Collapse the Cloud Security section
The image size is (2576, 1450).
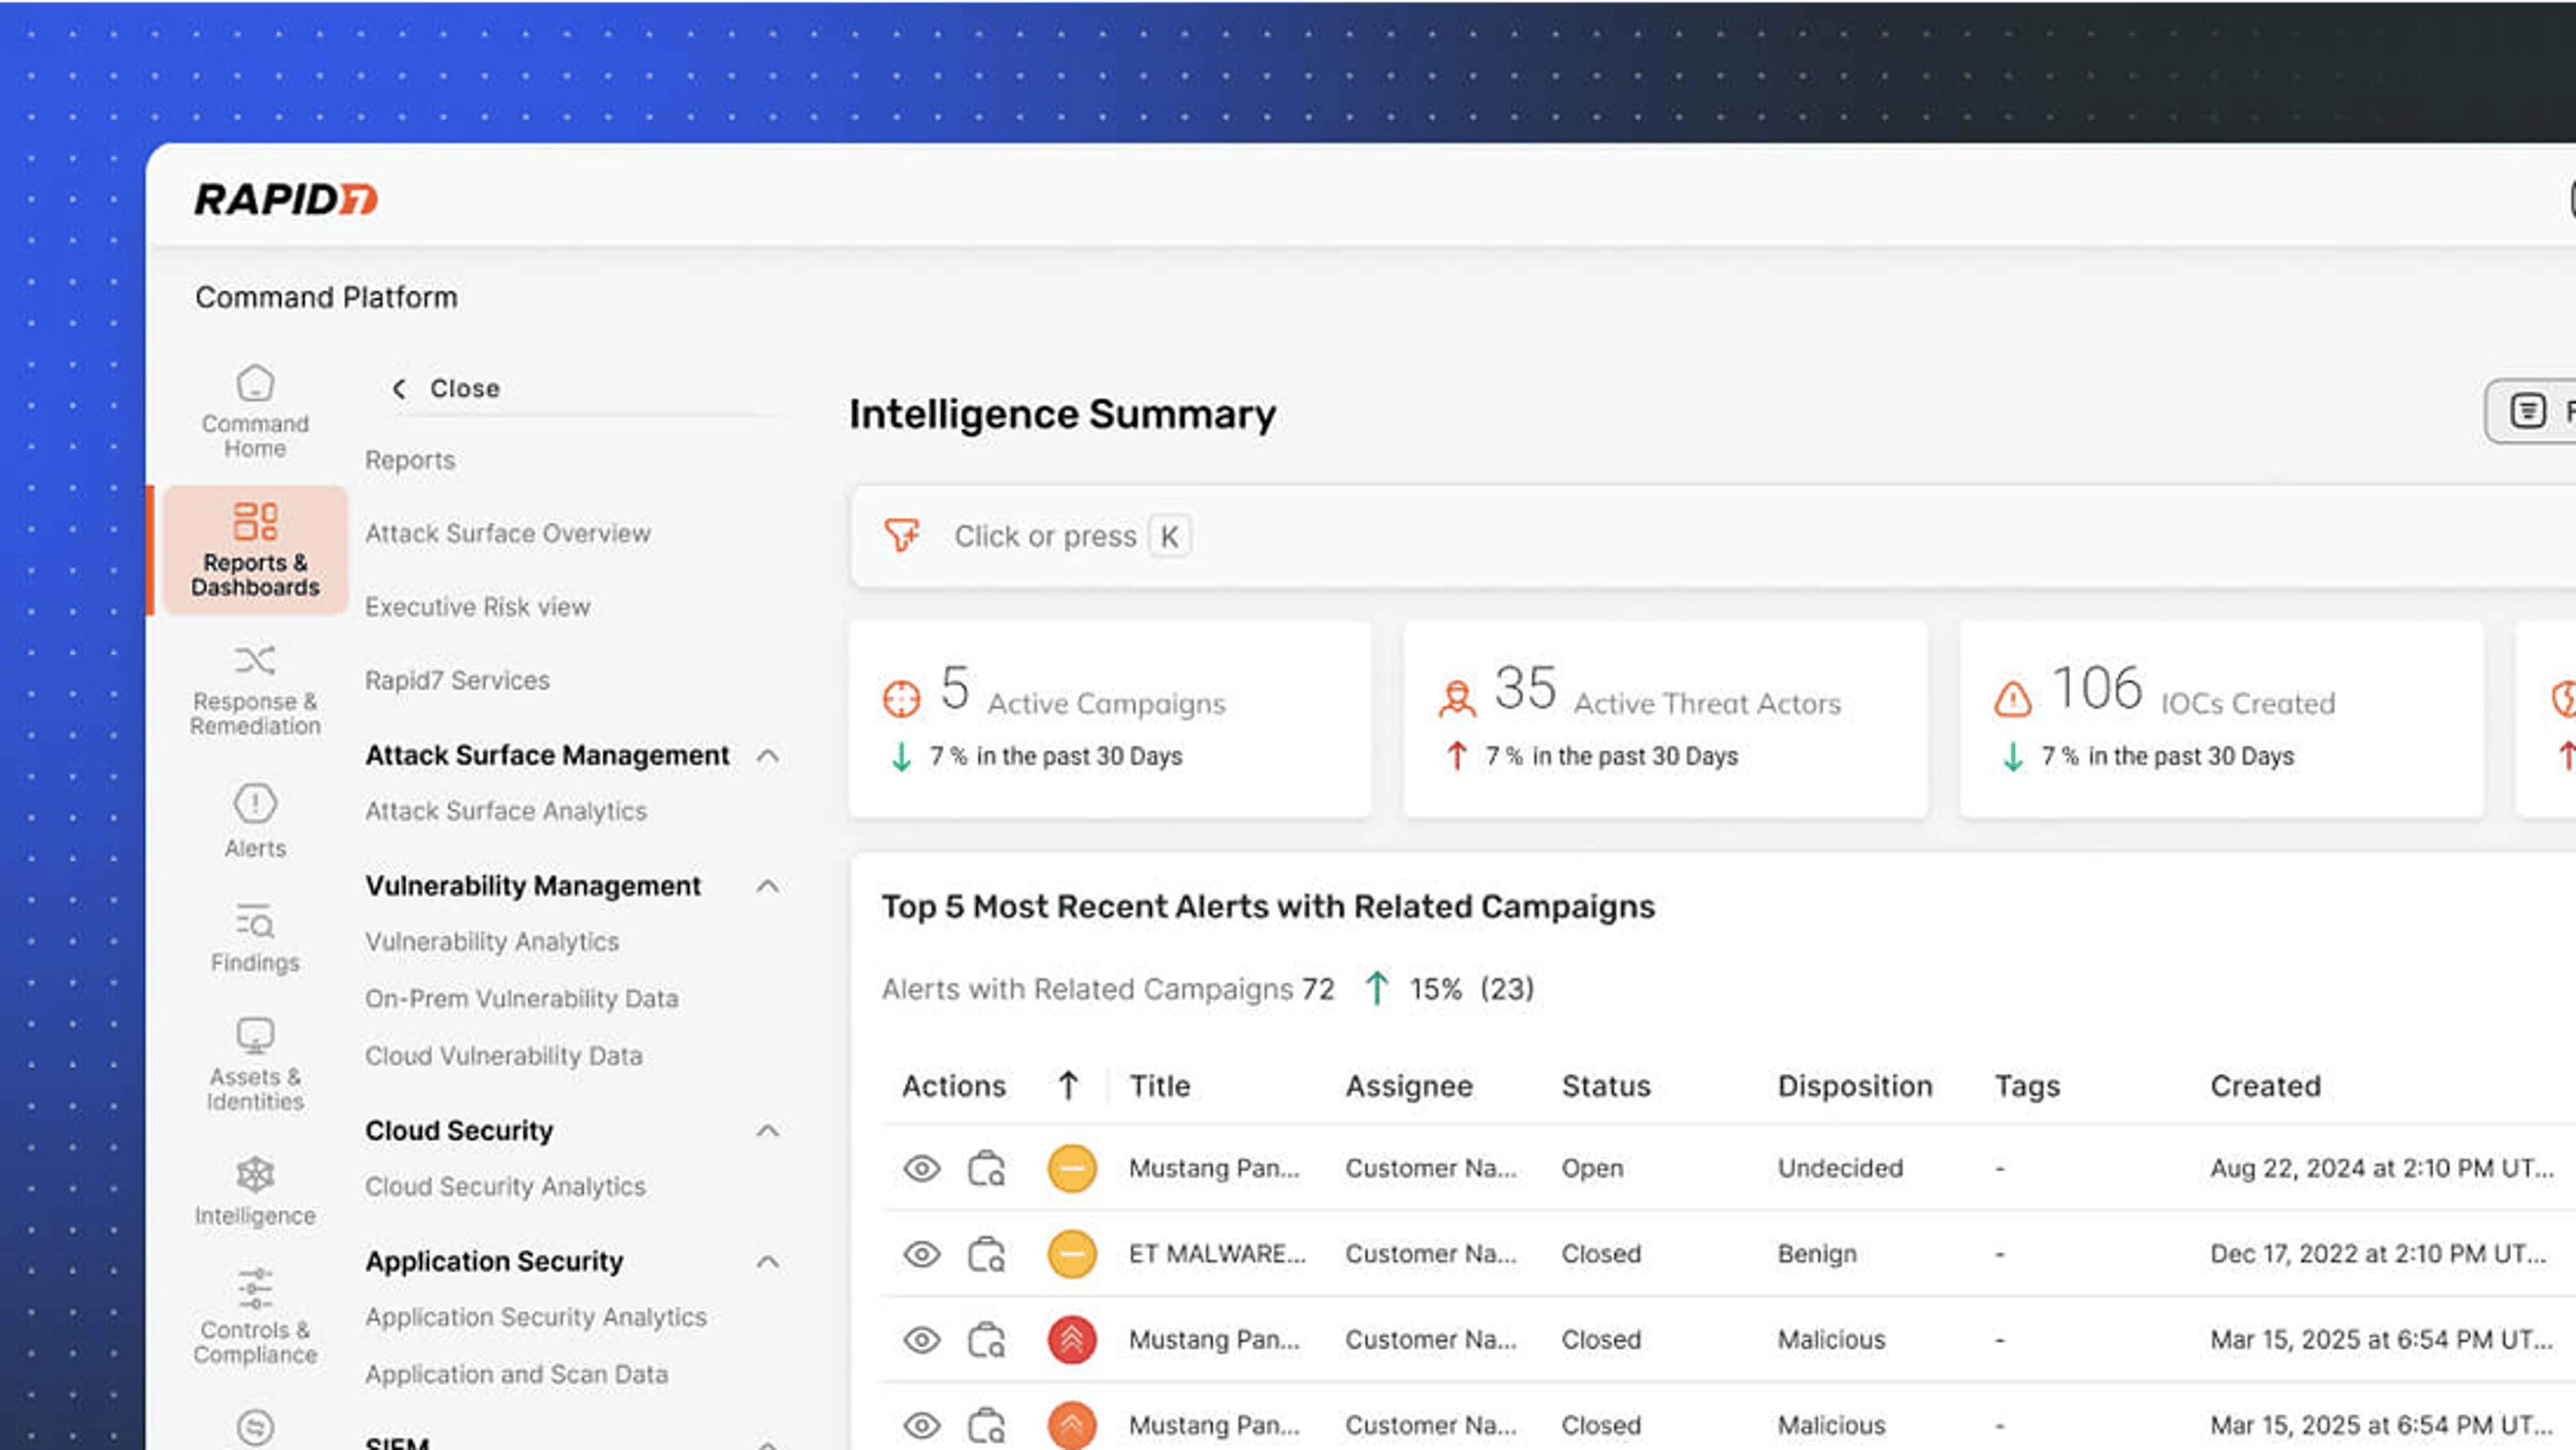(x=767, y=1131)
